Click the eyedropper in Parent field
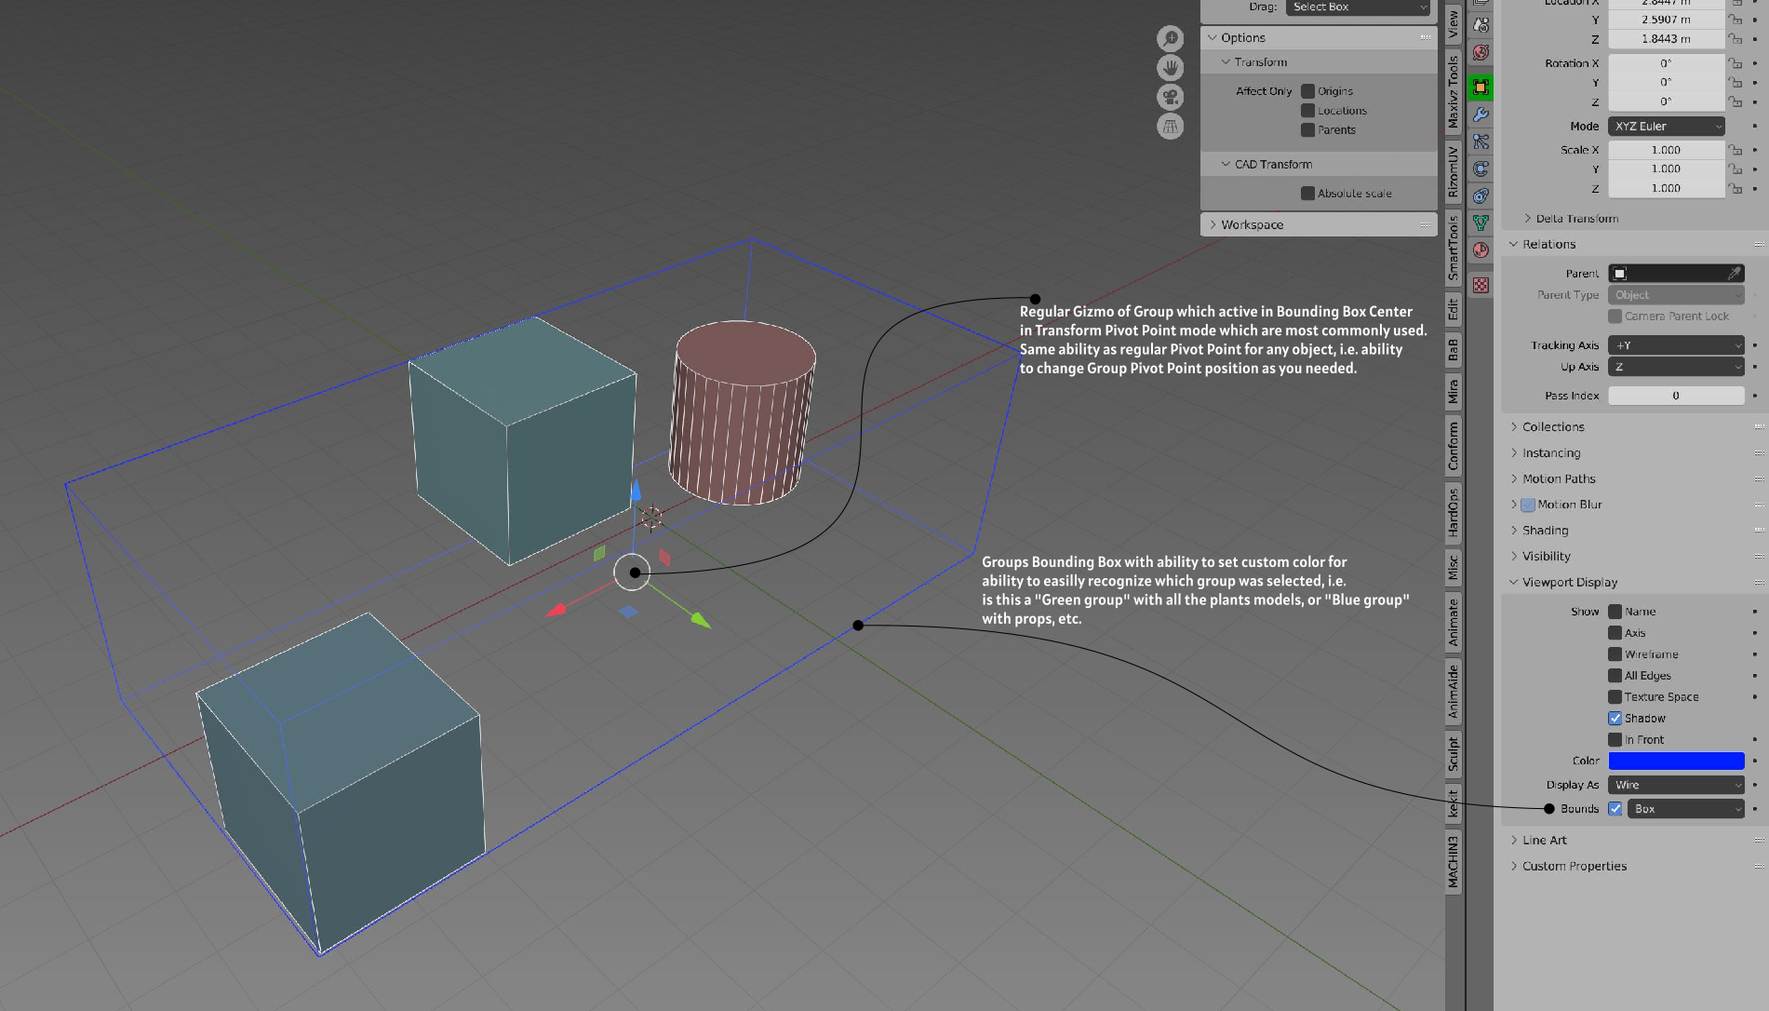Screen dimensions: 1769x1011 coord(1735,273)
